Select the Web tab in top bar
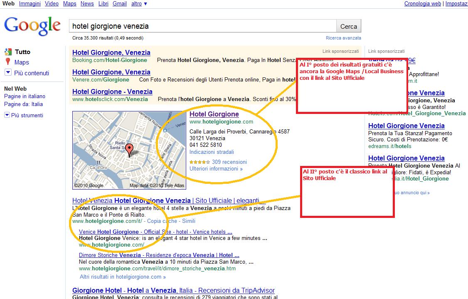Image resolution: width=468 pixels, height=299 pixels. 8,4
